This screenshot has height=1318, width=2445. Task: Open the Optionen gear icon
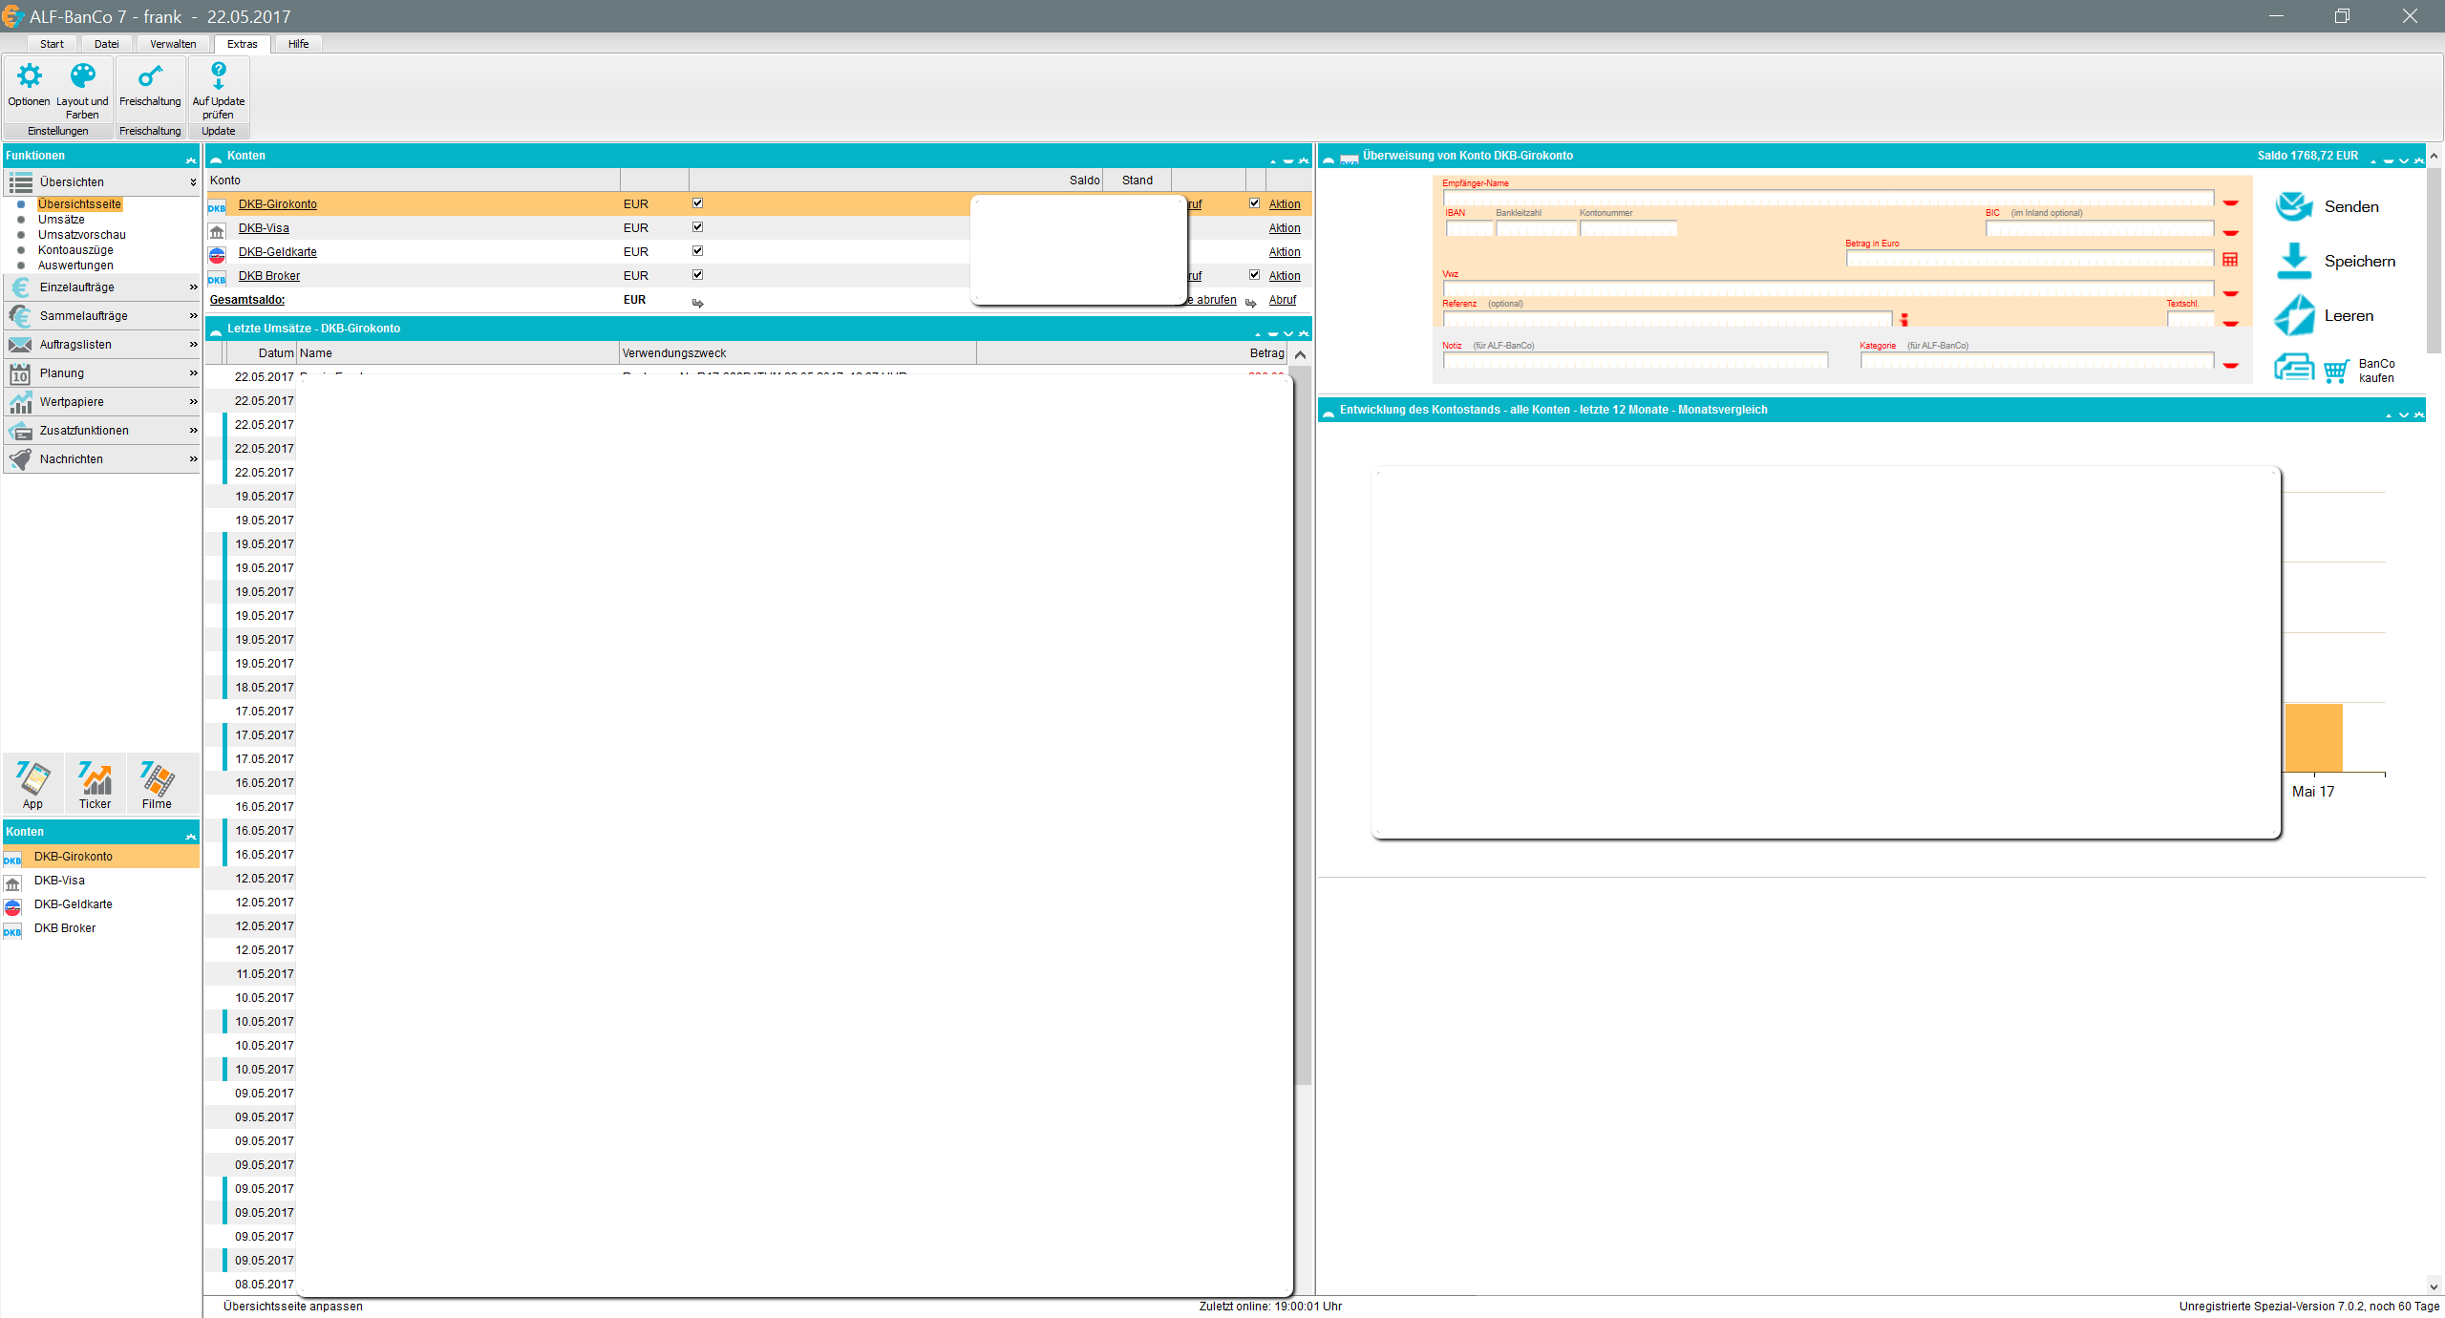pyautogui.click(x=29, y=77)
